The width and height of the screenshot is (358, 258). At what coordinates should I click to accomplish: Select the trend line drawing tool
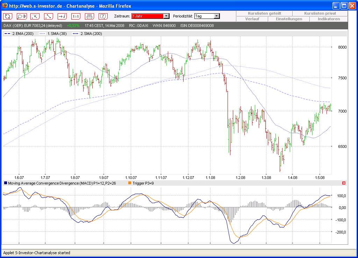point(48,16)
